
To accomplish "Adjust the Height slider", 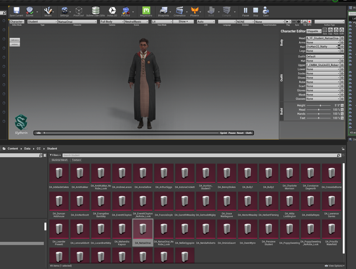I will (319, 106).
